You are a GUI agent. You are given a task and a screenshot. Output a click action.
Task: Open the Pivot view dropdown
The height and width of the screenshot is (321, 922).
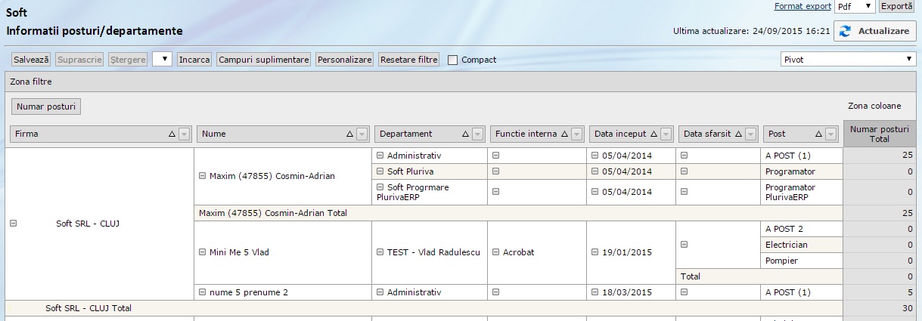[x=848, y=59]
